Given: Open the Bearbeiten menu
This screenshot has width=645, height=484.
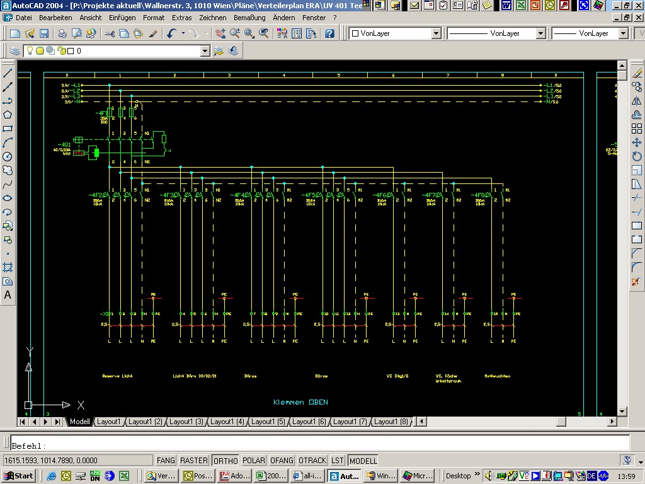Looking at the screenshot, I should click(x=55, y=18).
